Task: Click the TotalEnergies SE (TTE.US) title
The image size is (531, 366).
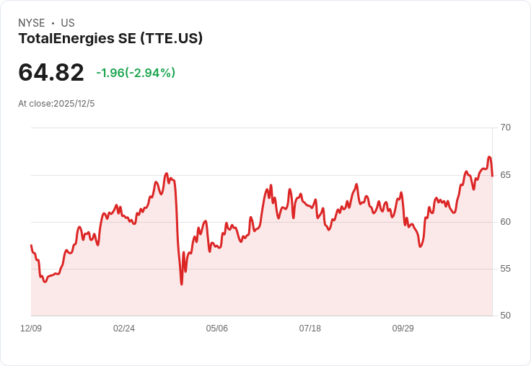Action: click(x=110, y=39)
